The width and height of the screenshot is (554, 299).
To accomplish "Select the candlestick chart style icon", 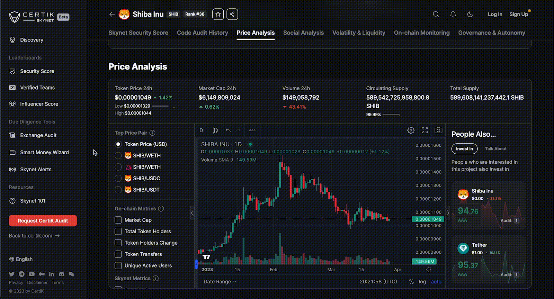I will pos(215,130).
